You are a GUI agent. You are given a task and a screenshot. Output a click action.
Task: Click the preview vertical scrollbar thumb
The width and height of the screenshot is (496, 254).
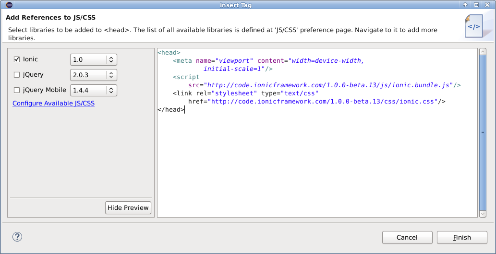coord(483,133)
